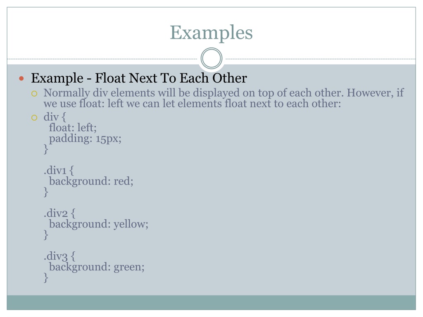
Task: Click the orange bullet beside Example heading
Action: pyautogui.click(x=21, y=79)
